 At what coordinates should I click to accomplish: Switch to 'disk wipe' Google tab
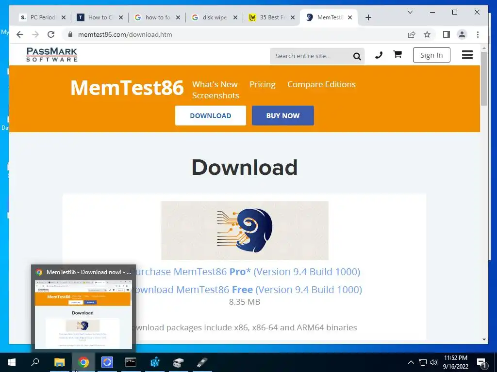tap(215, 17)
